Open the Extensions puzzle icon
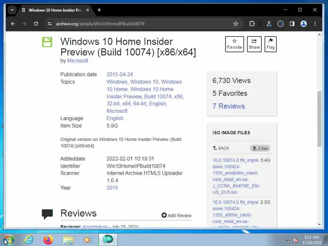Image resolution: width=328 pixels, height=246 pixels. (x=252, y=24)
